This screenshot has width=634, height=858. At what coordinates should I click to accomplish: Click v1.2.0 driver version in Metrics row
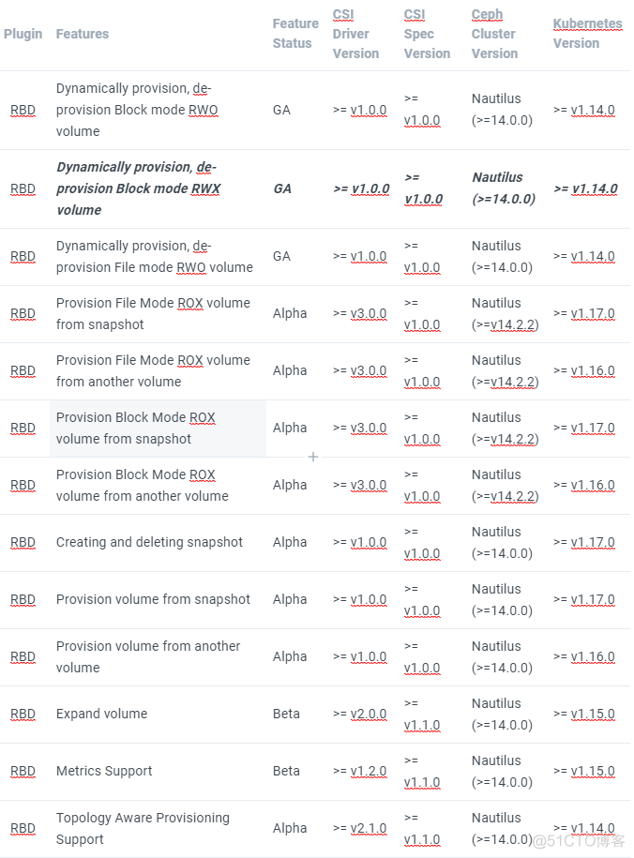click(368, 771)
